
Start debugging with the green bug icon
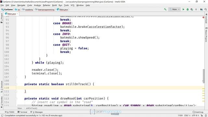(x=188, y=9)
